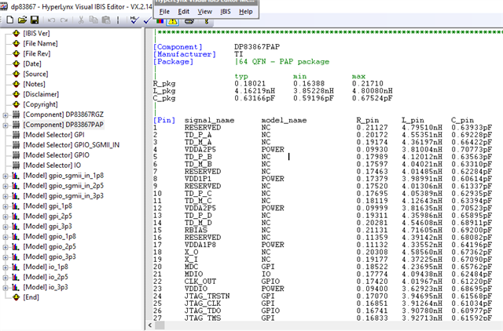The image size is (503, 331).
Task: Select [Model] gpio_sgmii_in_3p3 in tree
Action: click(x=63, y=195)
